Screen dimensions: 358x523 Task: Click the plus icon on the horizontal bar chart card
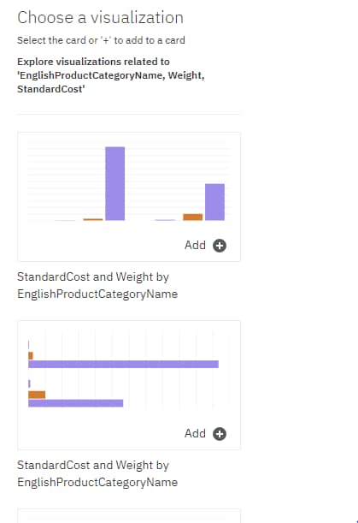(x=220, y=434)
